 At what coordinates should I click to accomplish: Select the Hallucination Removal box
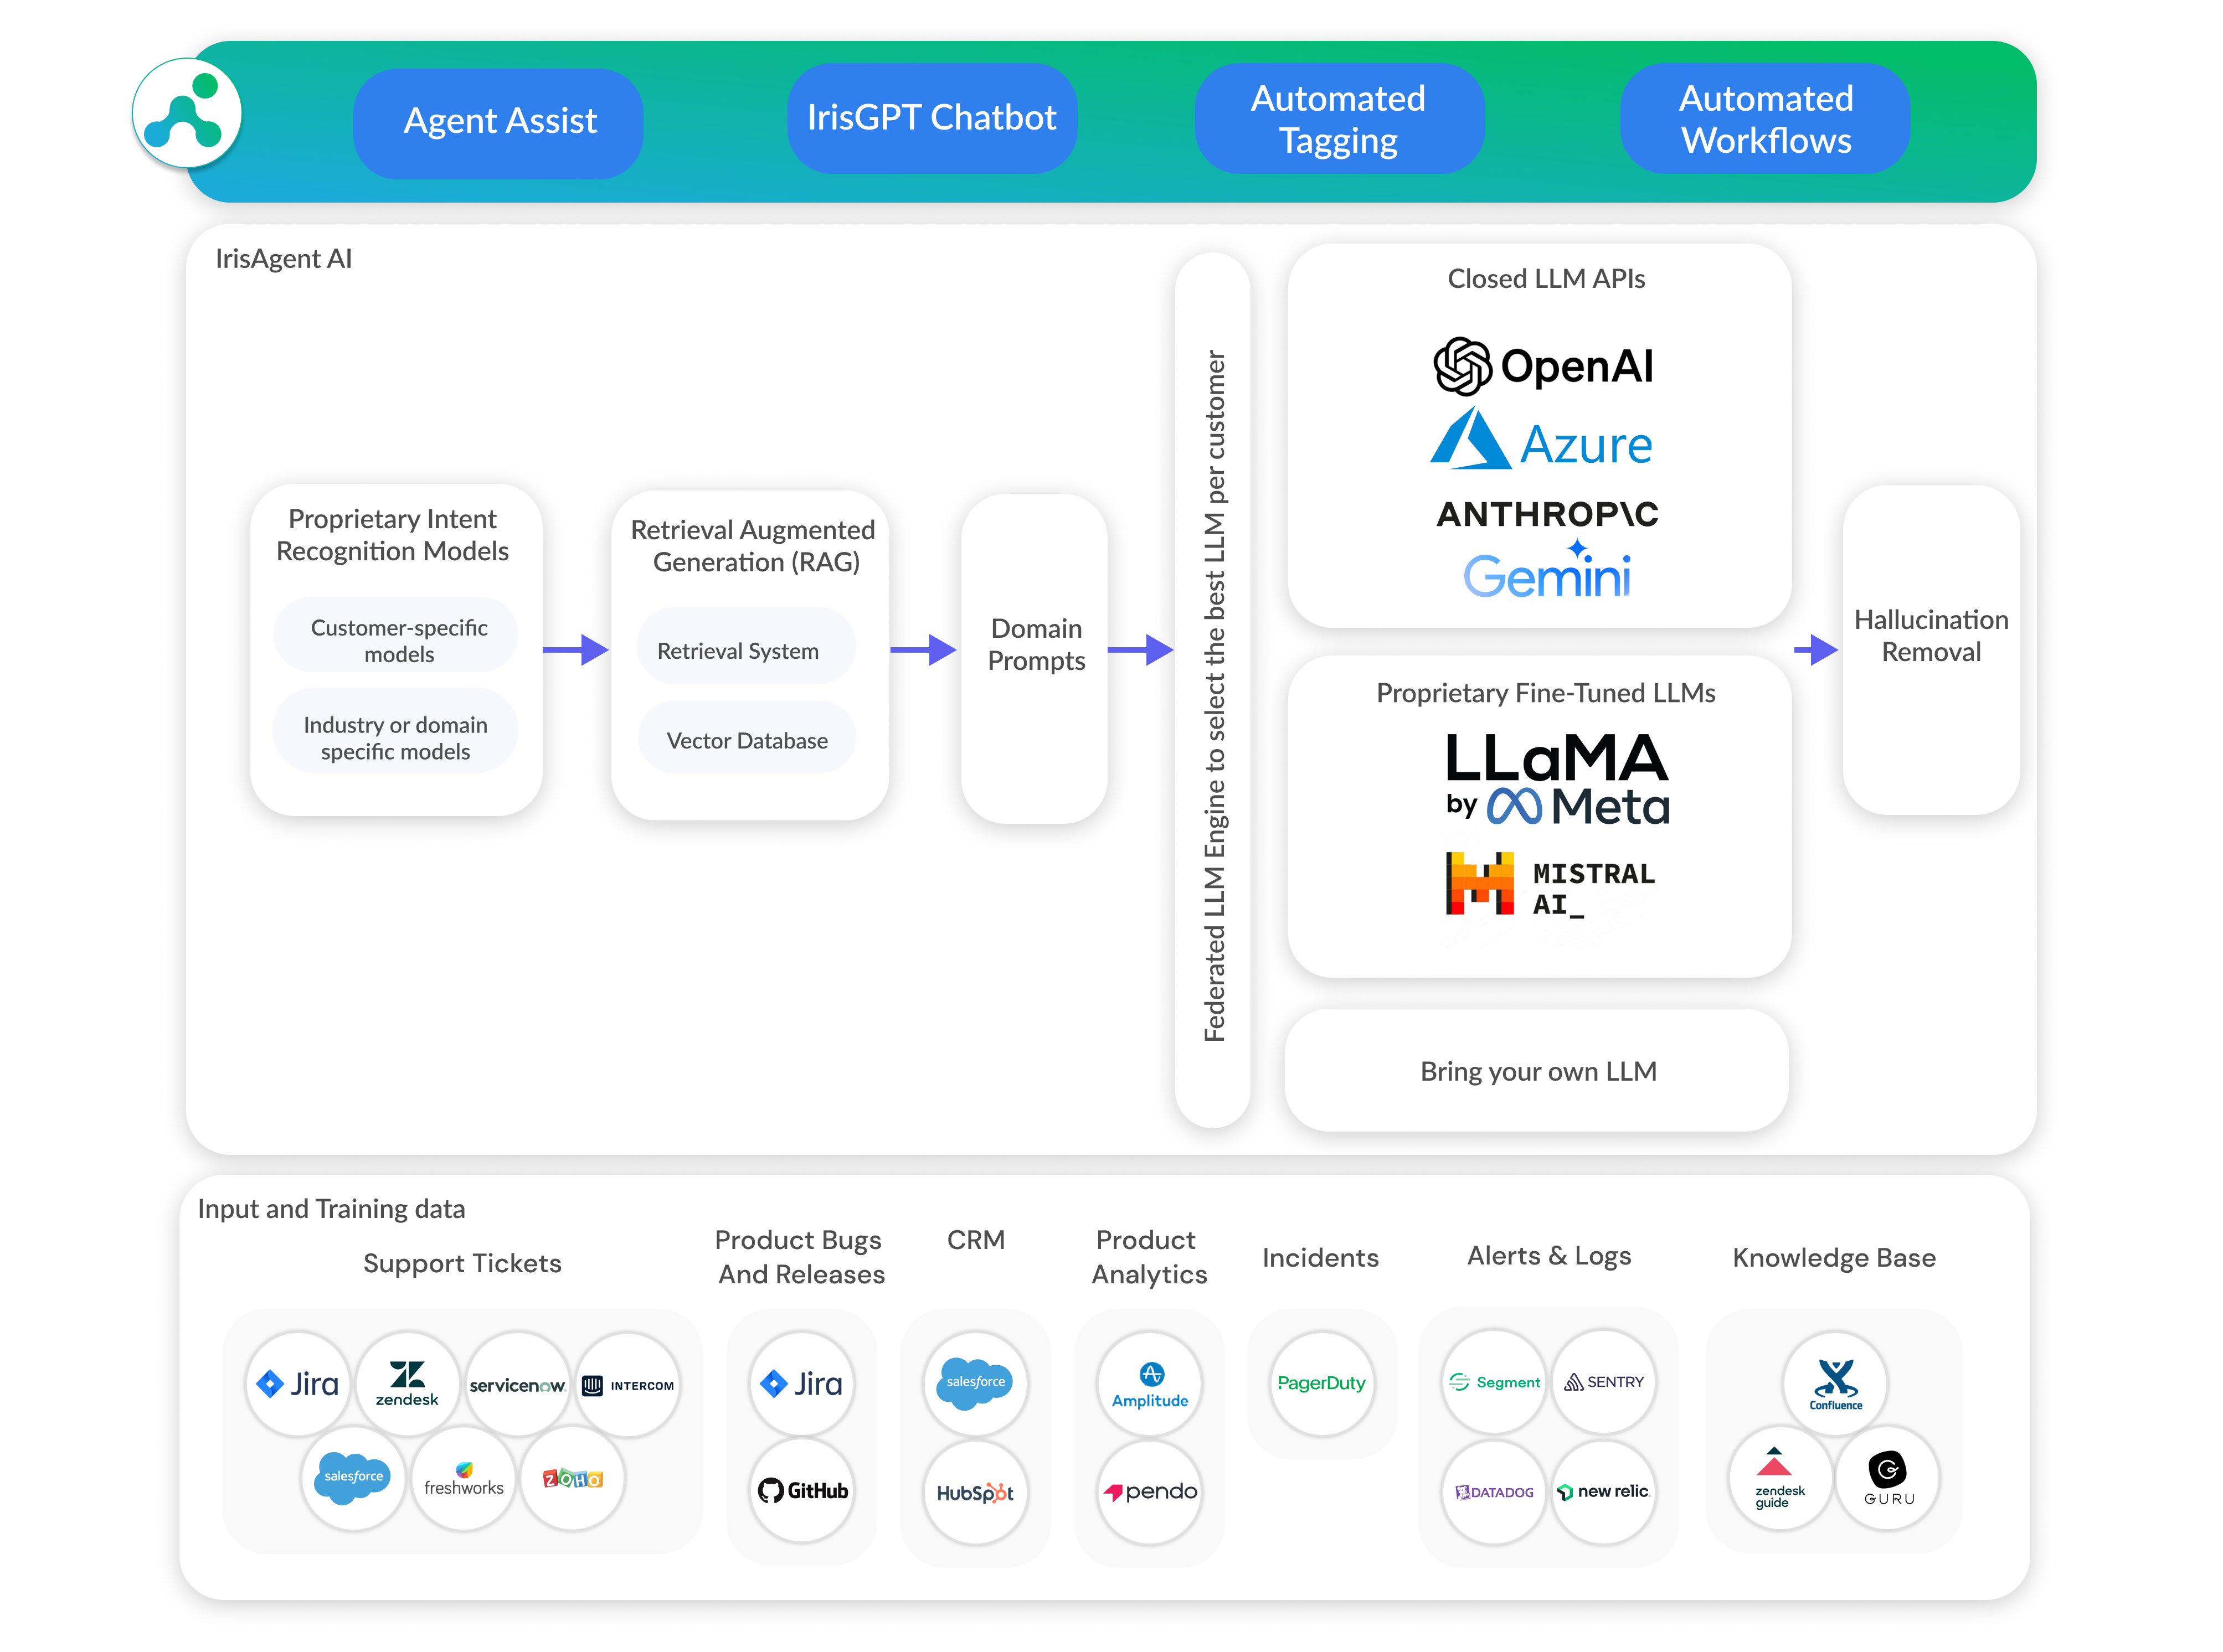tap(1930, 649)
